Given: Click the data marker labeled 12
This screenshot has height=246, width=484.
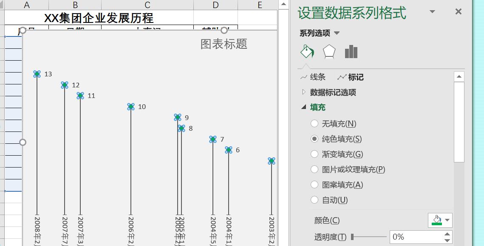Looking at the screenshot, I should (65, 85).
